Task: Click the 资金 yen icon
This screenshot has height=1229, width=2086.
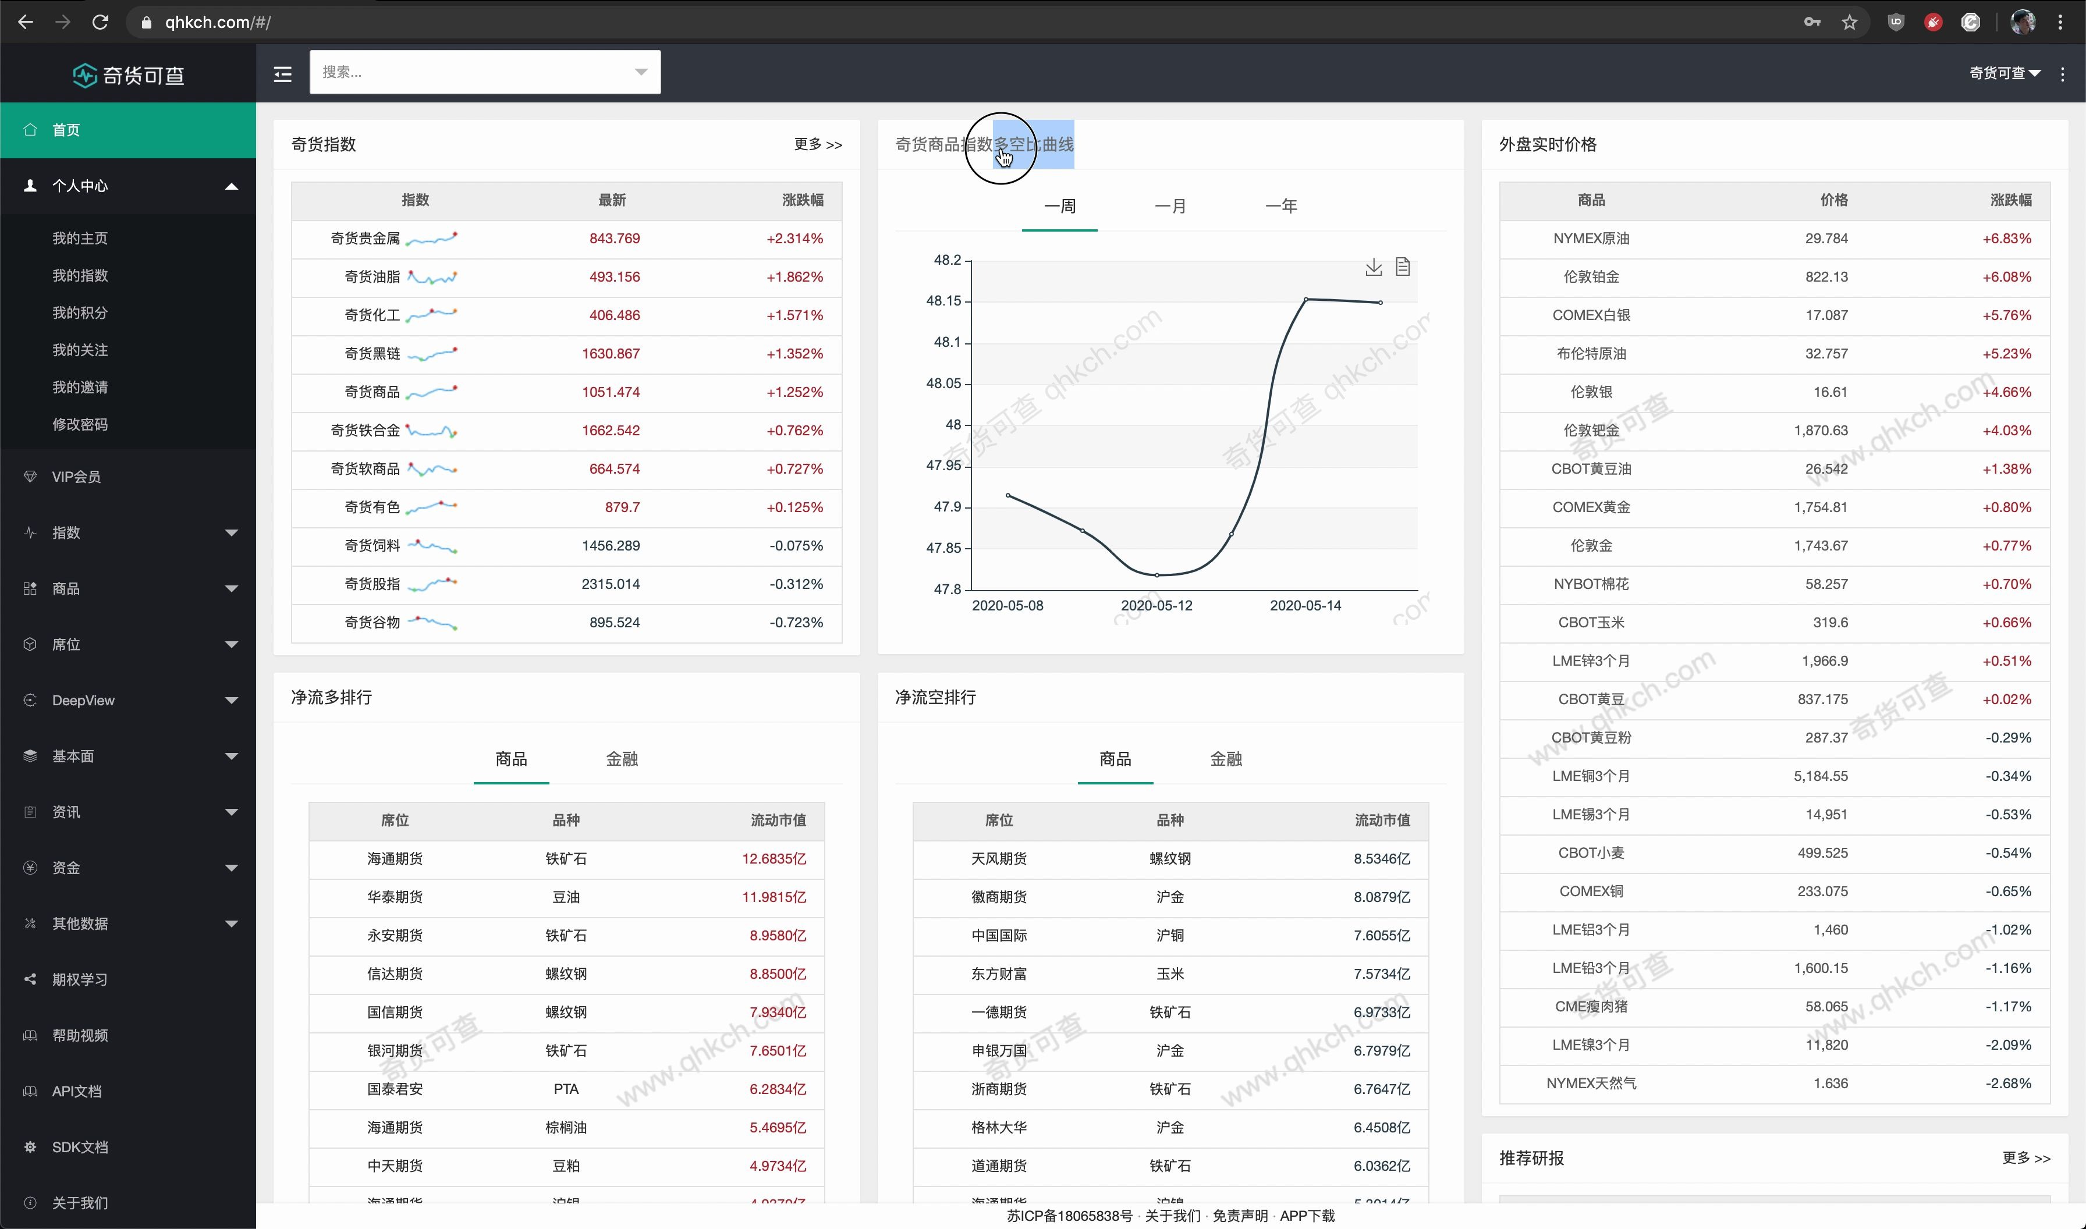Action: click(x=31, y=867)
